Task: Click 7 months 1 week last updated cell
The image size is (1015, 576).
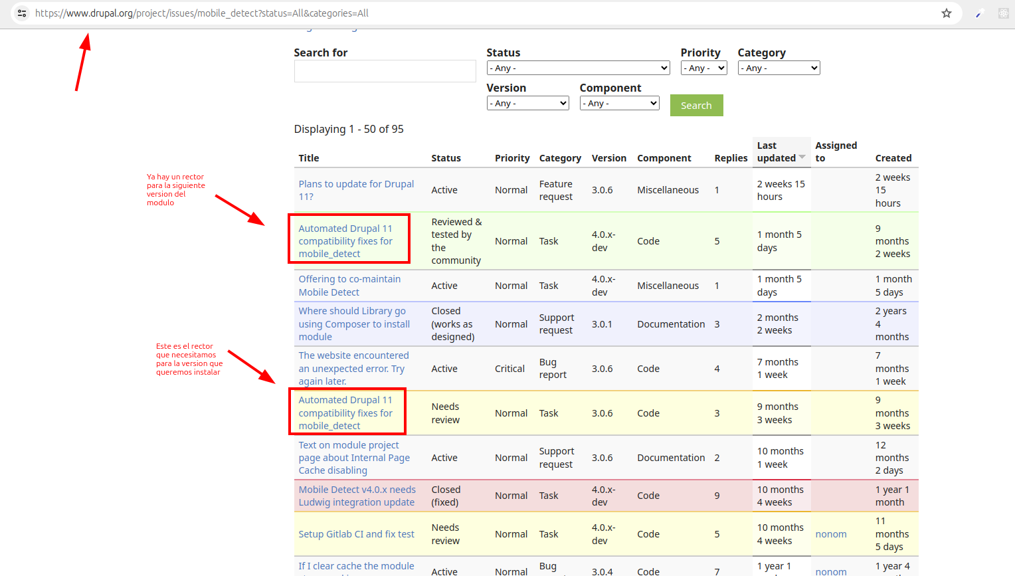Action: coord(778,369)
